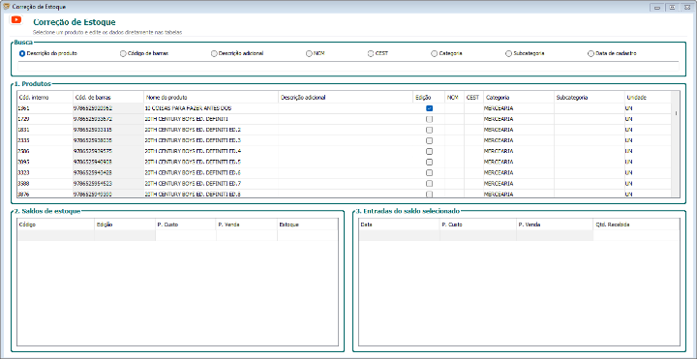The width and height of the screenshot is (697, 359).
Task: Click 'Qtd. Recebida' header in Entradas table
Action: coord(636,224)
